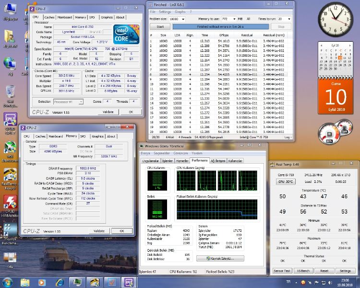The image size is (360, 288).
Task: Click the All memory button in LinX
Action: [x=249, y=19]
